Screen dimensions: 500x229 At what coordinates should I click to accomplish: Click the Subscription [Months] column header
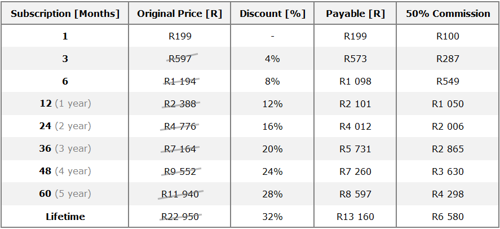tap(65, 14)
